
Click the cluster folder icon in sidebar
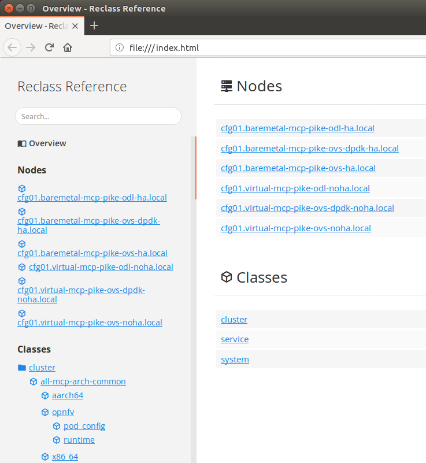click(x=22, y=368)
